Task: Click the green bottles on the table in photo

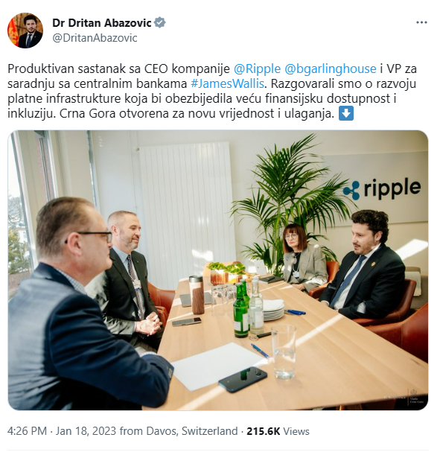Action: pyautogui.click(x=241, y=308)
